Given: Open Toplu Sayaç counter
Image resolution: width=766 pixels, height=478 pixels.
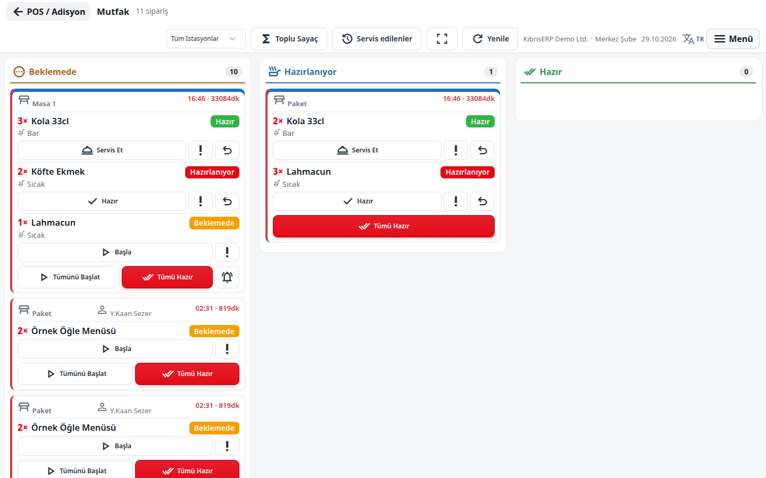Looking at the screenshot, I should point(289,39).
